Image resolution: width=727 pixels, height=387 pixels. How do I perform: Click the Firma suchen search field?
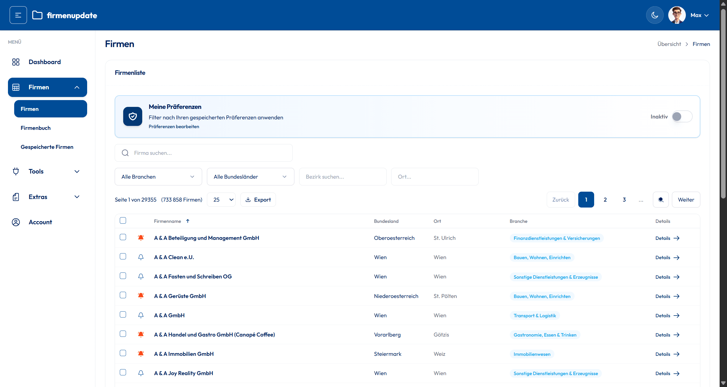click(x=203, y=153)
